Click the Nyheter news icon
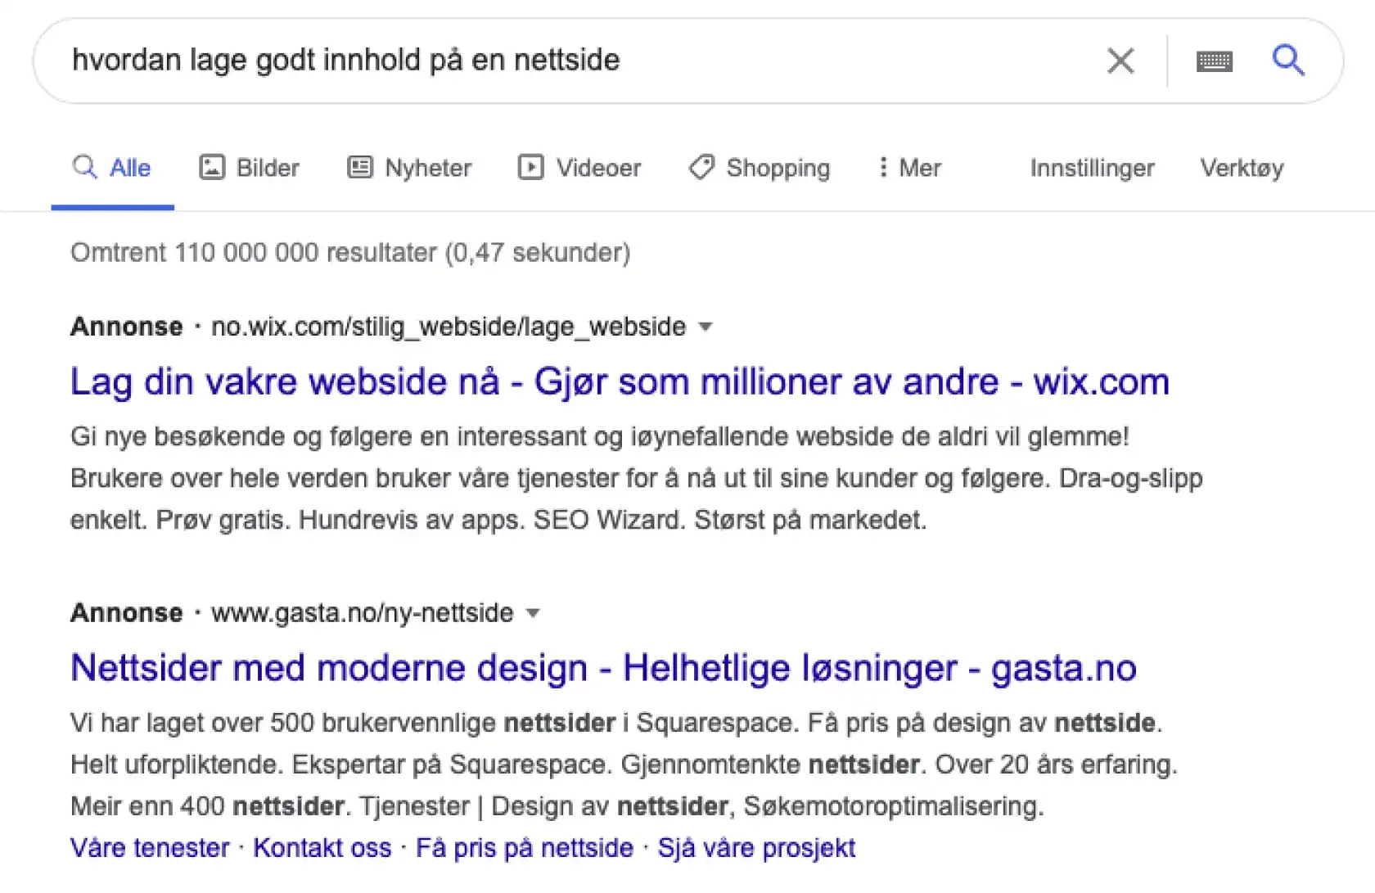Image resolution: width=1375 pixels, height=893 pixels. coord(358,167)
